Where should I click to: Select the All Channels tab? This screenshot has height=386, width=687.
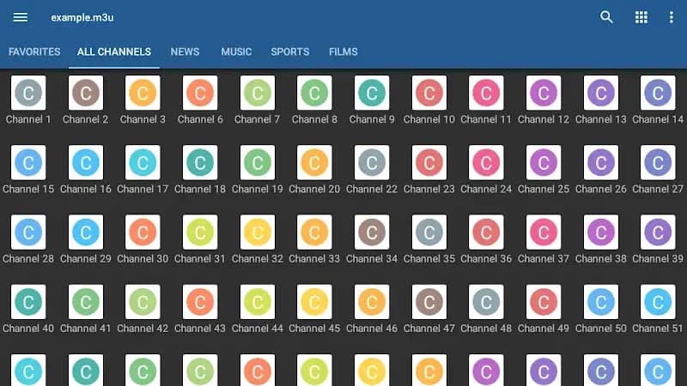tap(114, 51)
